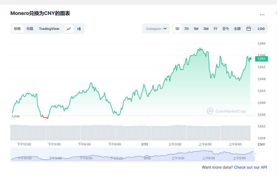The height and width of the screenshot is (180, 277).
Task: Select the 3M time range
Action: (206, 29)
